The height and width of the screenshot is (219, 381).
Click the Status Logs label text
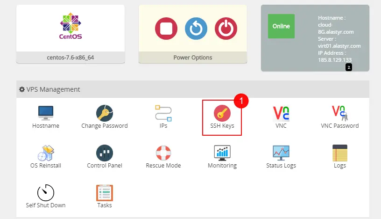(x=281, y=166)
